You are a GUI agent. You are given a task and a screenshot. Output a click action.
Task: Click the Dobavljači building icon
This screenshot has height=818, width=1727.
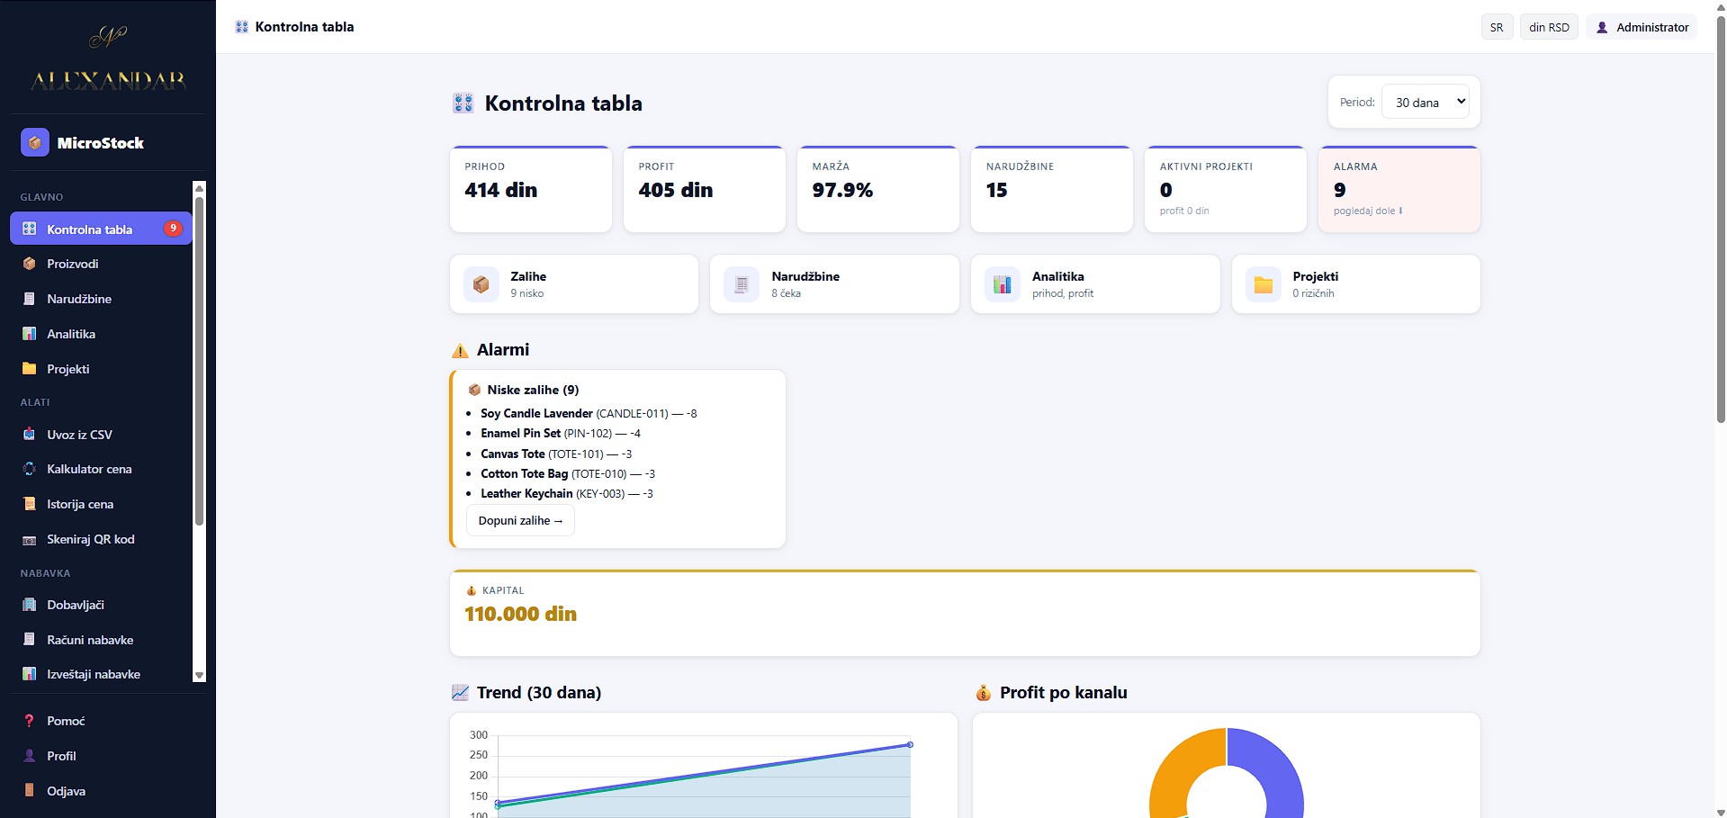pyautogui.click(x=30, y=605)
